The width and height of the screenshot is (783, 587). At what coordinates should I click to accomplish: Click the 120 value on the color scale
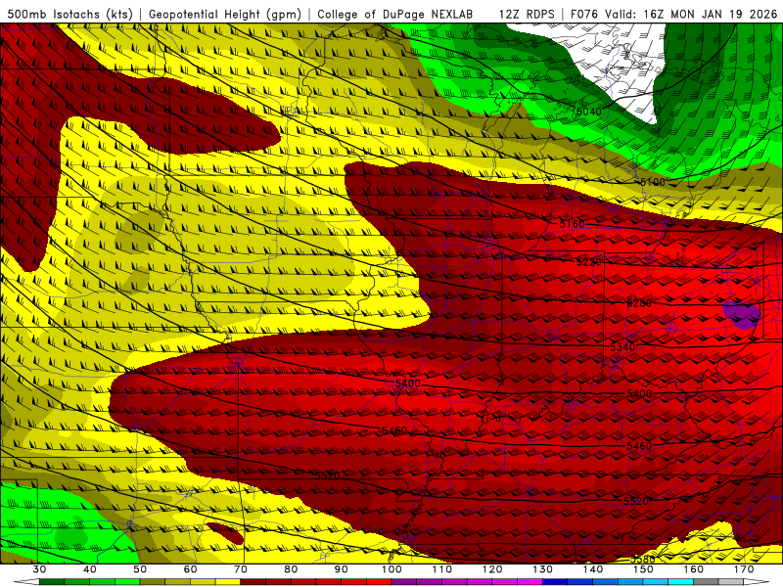click(x=492, y=569)
